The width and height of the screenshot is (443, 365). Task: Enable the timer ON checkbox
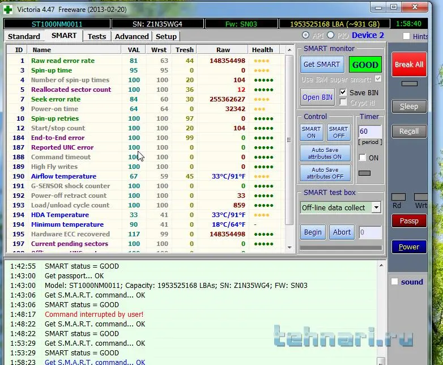pos(363,158)
